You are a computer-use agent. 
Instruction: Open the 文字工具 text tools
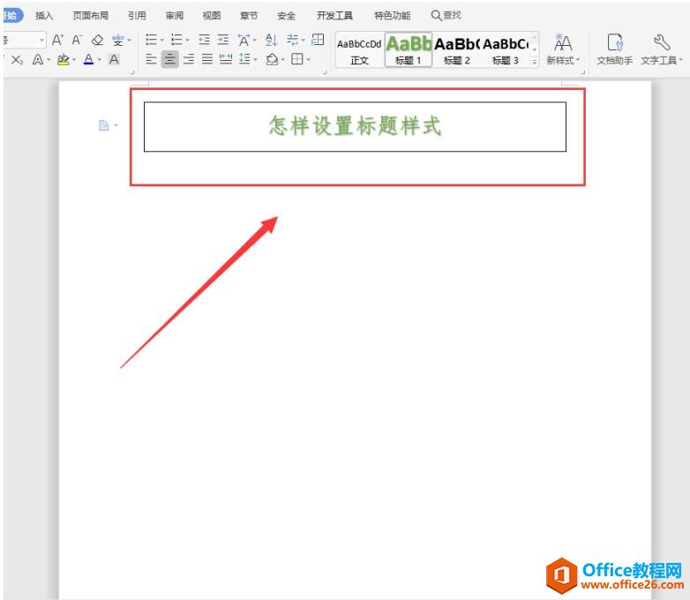661,49
